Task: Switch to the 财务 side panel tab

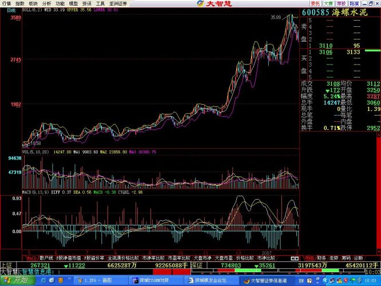Action: point(322,258)
